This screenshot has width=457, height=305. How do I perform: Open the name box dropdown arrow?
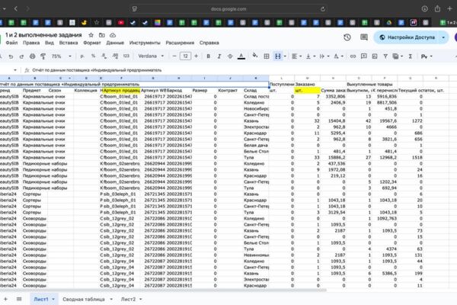(x=15, y=70)
